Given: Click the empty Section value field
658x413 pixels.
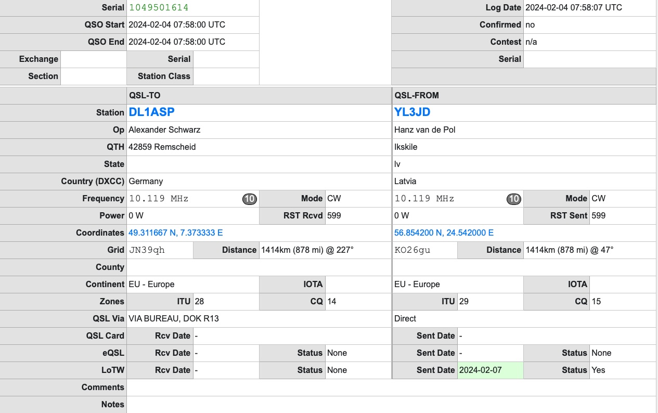Looking at the screenshot, I should coord(94,76).
